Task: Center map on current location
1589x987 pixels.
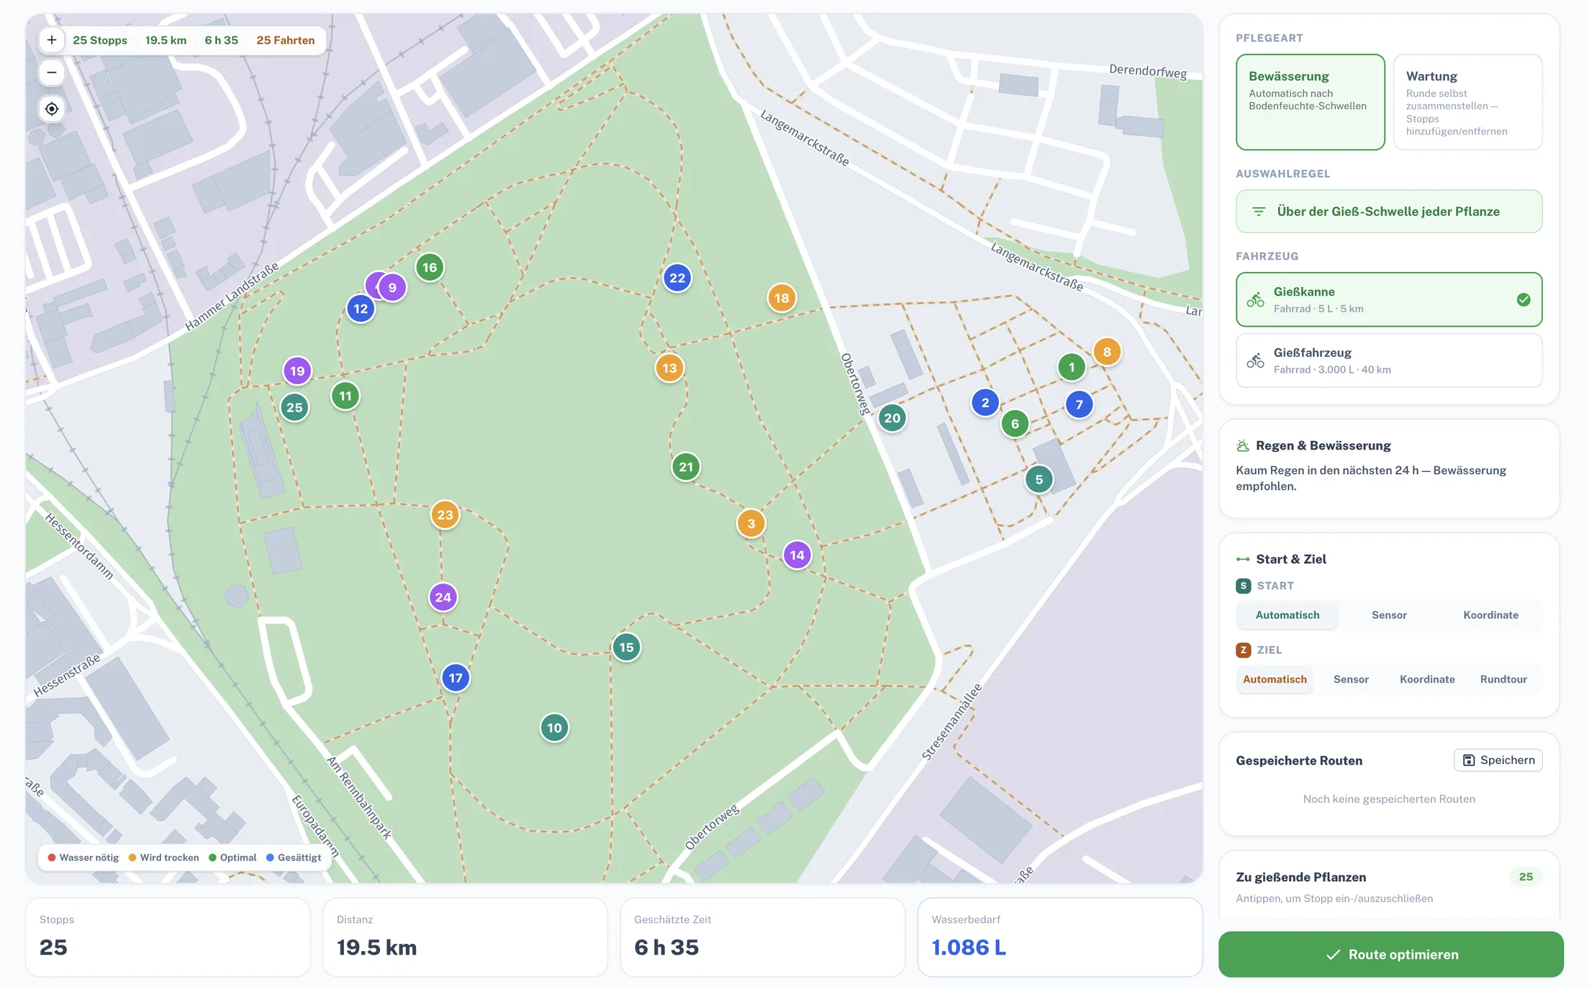Action: 52,109
